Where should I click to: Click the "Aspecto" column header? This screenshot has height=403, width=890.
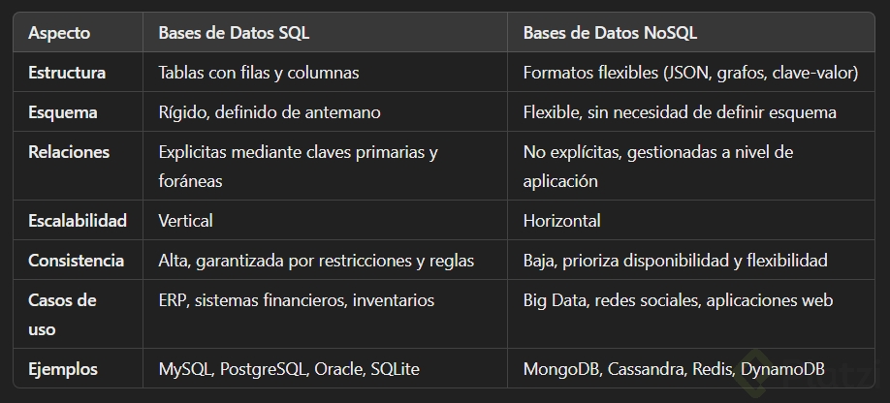(x=59, y=33)
